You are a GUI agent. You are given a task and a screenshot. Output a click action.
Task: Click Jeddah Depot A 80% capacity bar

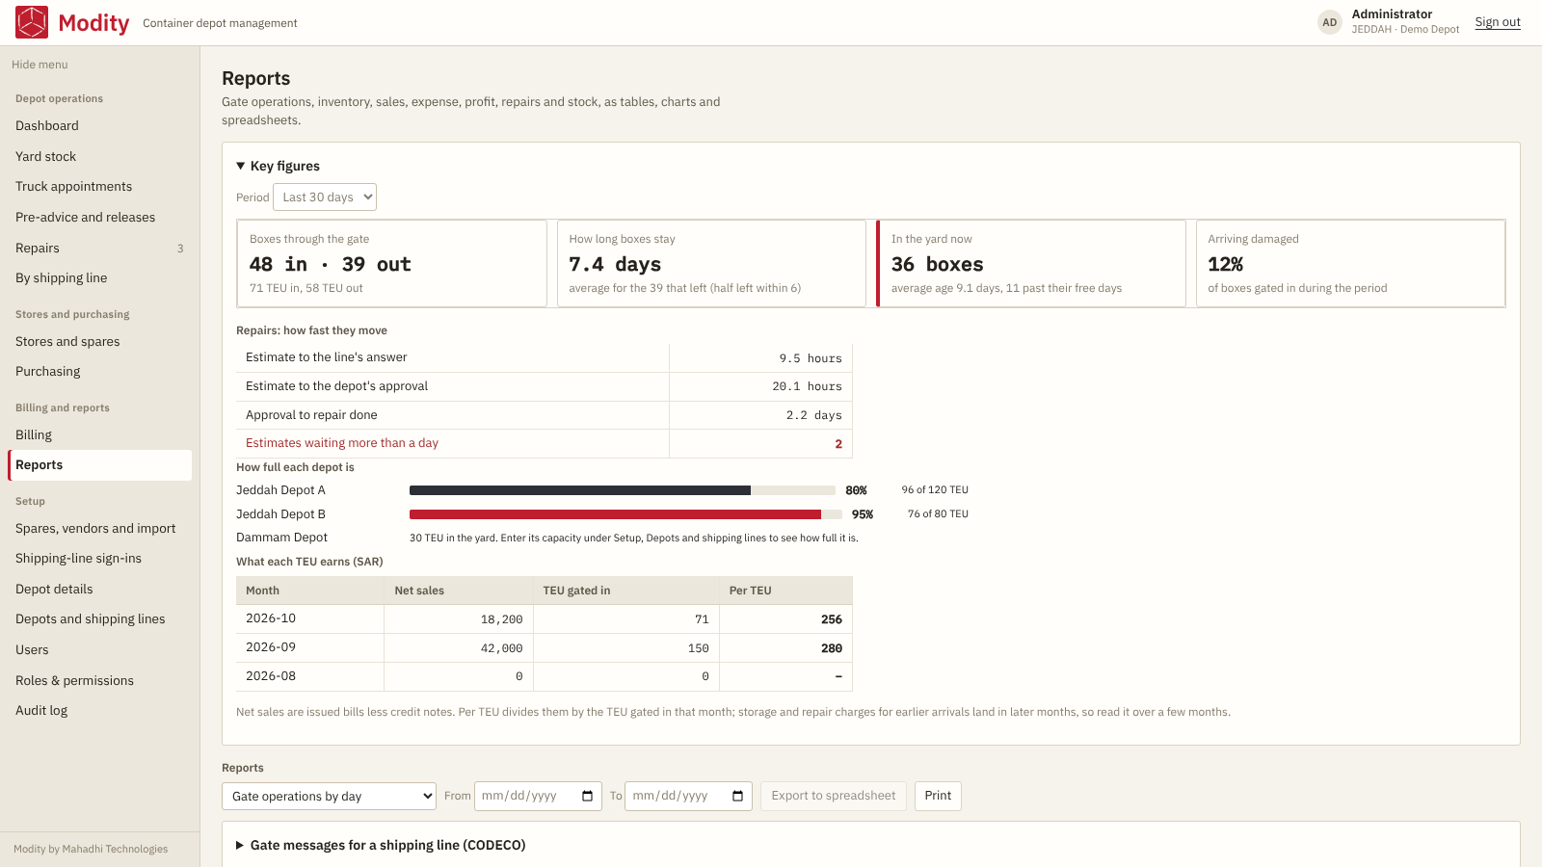point(622,490)
